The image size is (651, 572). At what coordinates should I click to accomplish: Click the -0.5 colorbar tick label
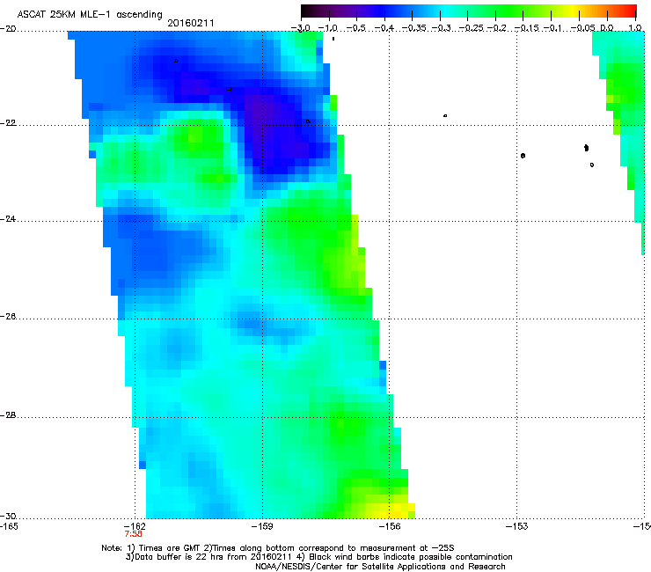(x=355, y=28)
